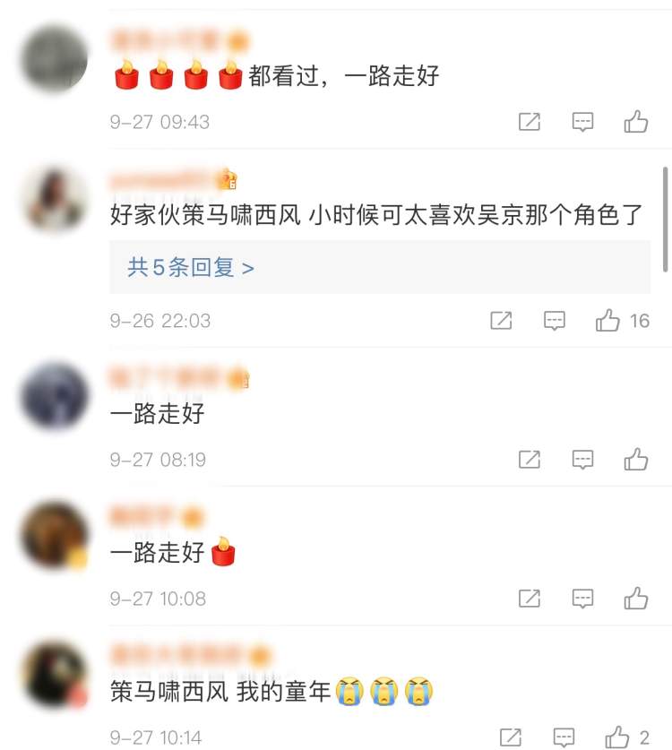Repost the 9-27 09:43 comment
672x750 pixels.
pyautogui.click(x=530, y=122)
